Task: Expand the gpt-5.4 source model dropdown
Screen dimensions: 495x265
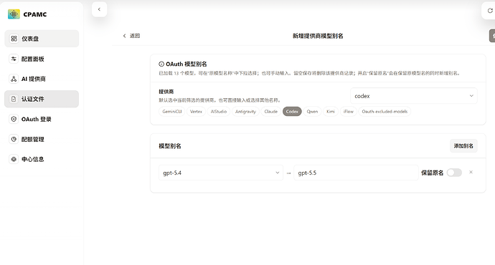Action: tap(221, 173)
